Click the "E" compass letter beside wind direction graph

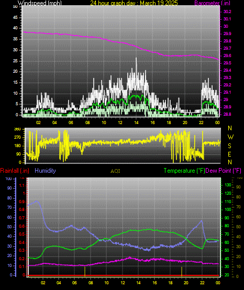click(229, 154)
